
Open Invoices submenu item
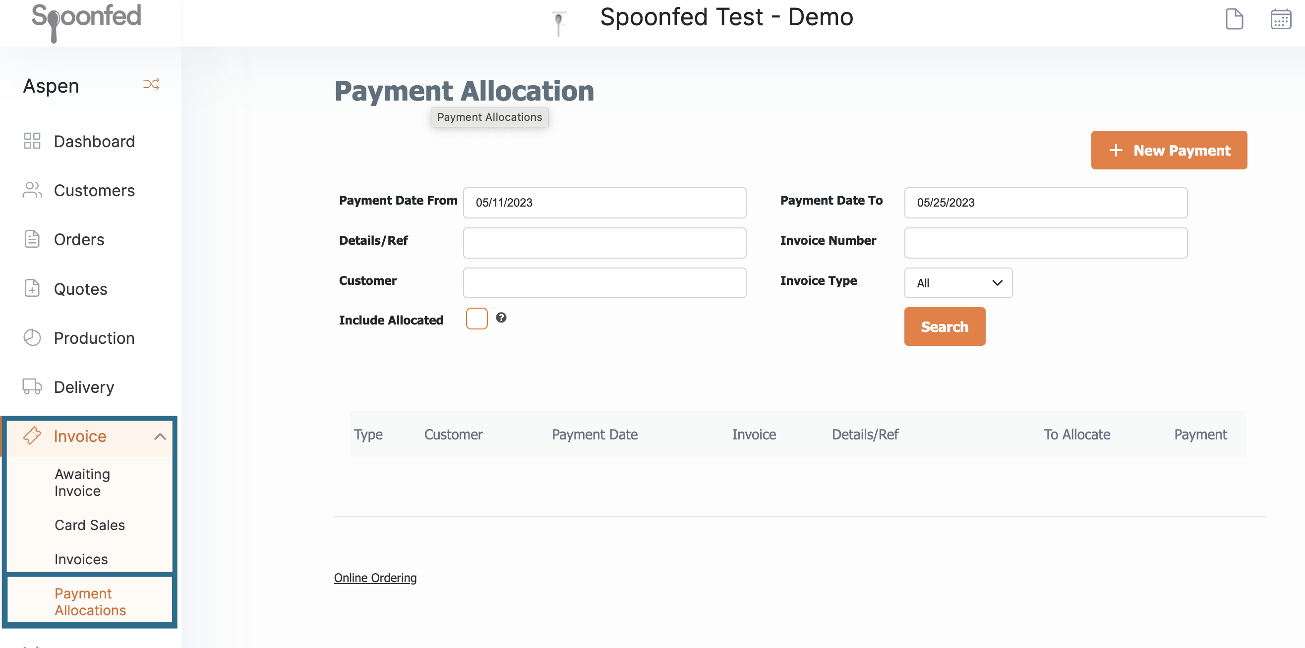(81, 559)
